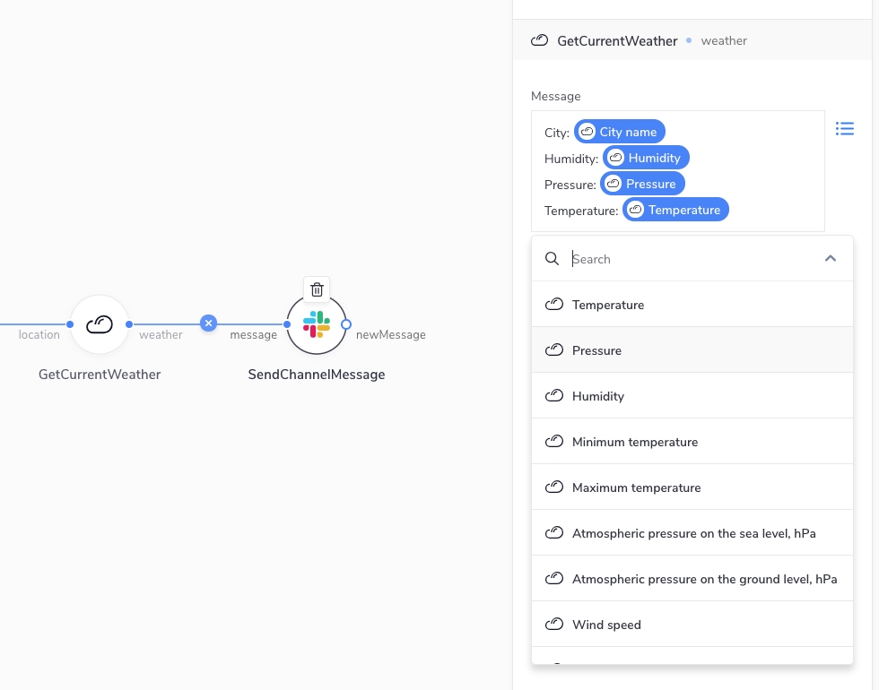Image resolution: width=879 pixels, height=690 pixels.
Task: Click the Temperature tag in Message box
Action: [675, 210]
